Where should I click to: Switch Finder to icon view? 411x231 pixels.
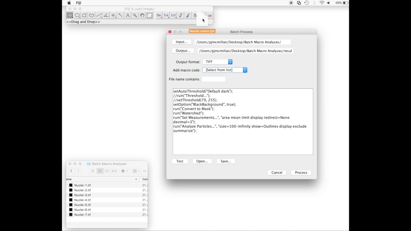[93, 171]
